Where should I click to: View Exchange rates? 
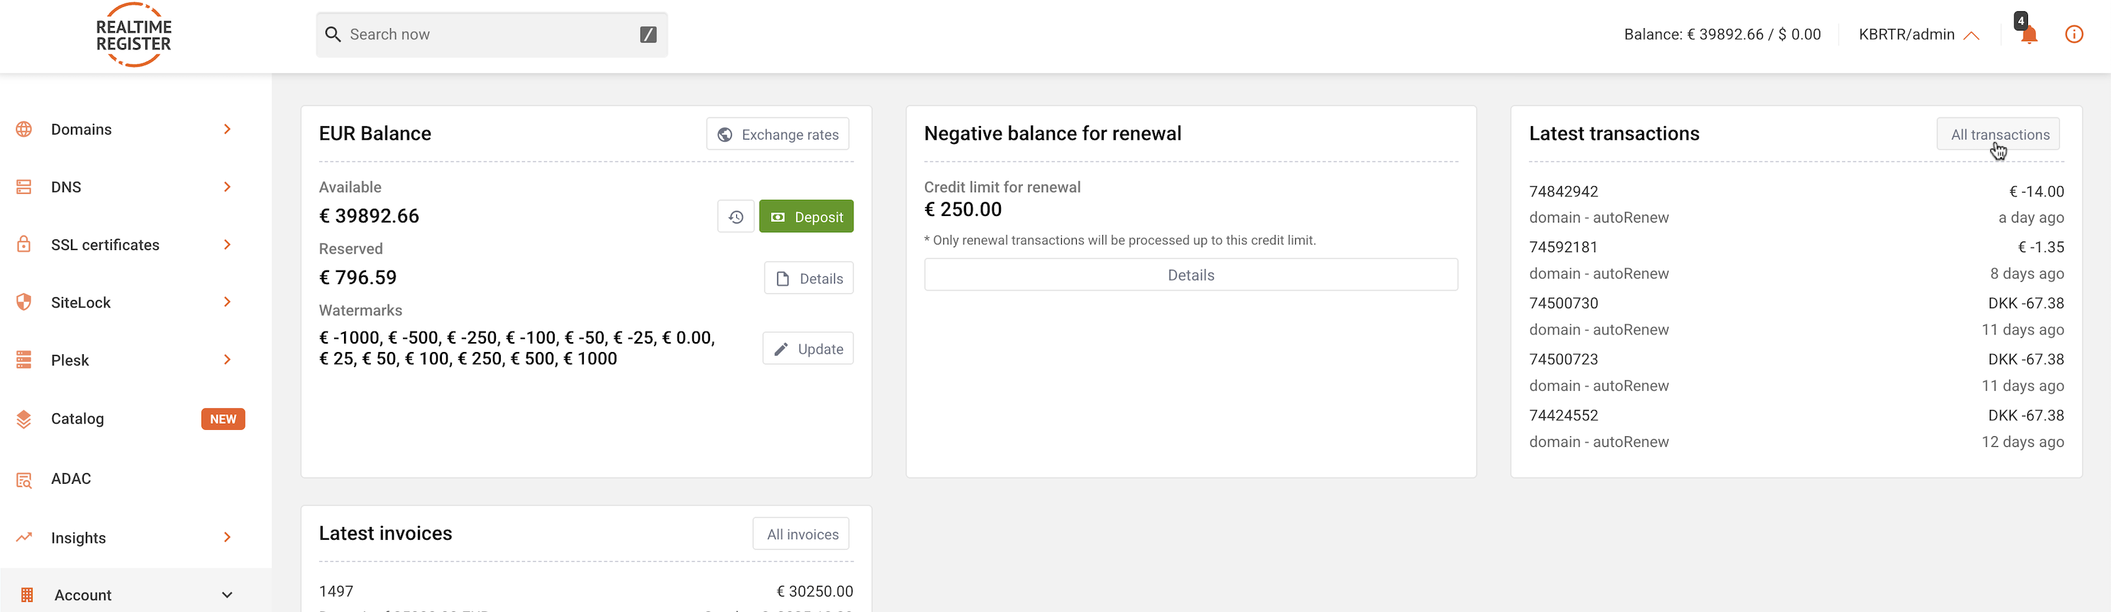tap(777, 134)
